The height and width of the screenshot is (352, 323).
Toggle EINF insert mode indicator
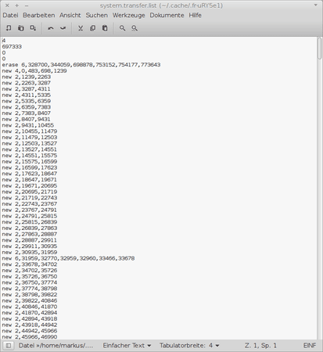[x=310, y=346]
